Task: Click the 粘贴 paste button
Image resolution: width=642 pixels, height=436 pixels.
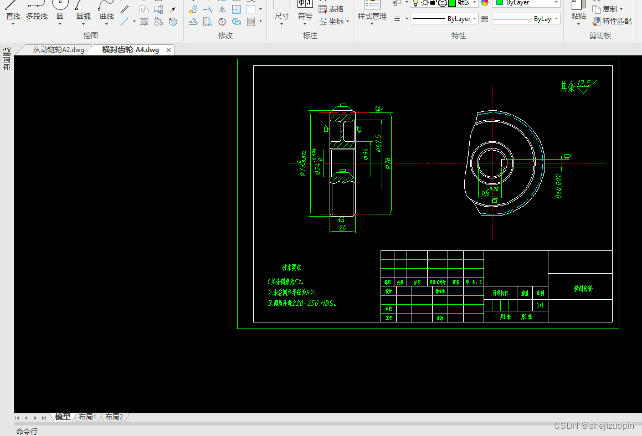Action: point(578,11)
